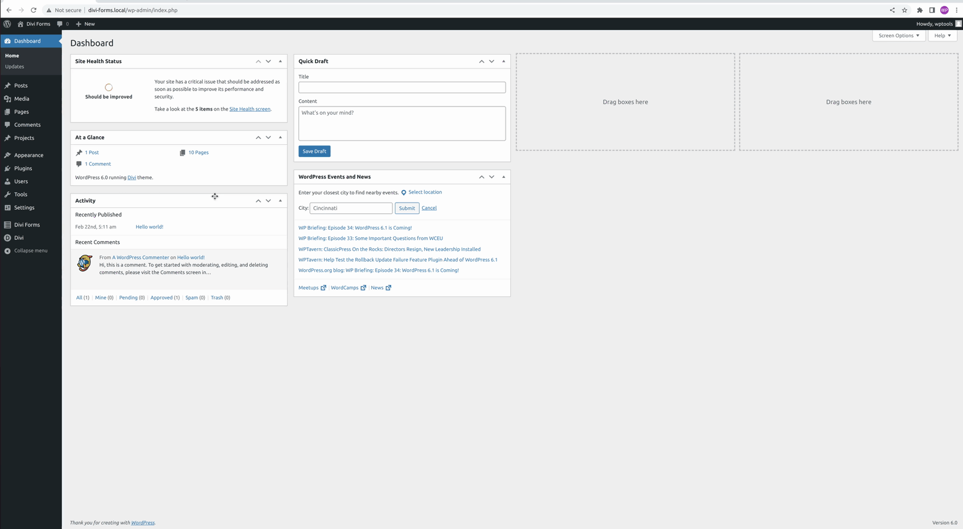Click the commenter avatar thumbnail
Screen dimensions: 963x529
(x=84, y=263)
